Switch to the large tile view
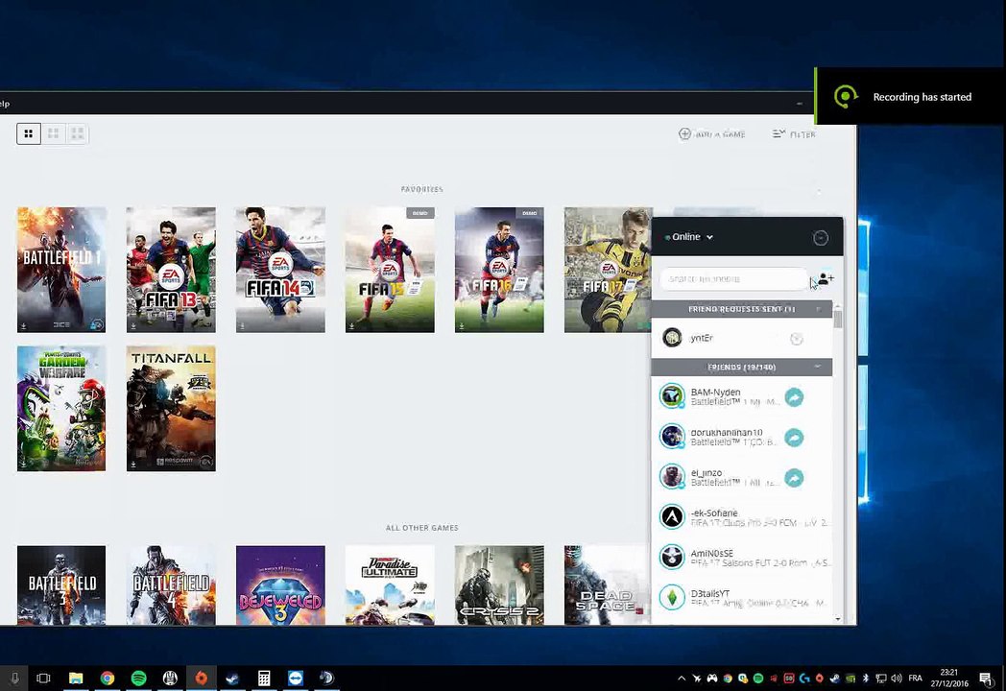Screen dimensions: 1006x691 coord(78,133)
